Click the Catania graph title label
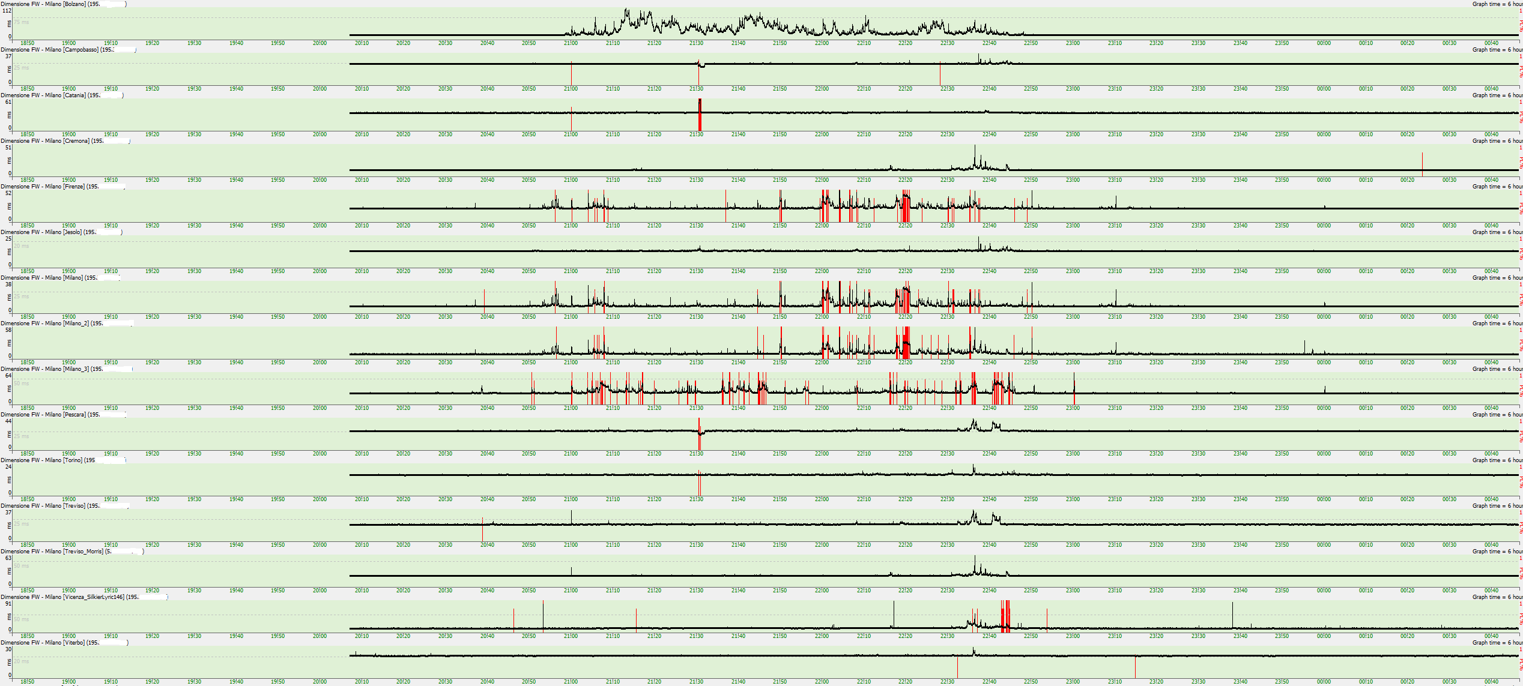The height and width of the screenshot is (686, 1523). click(x=62, y=95)
